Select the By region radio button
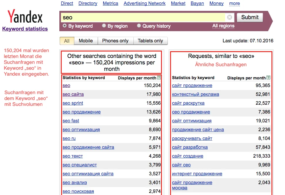The image size is (285, 195). point(104,26)
